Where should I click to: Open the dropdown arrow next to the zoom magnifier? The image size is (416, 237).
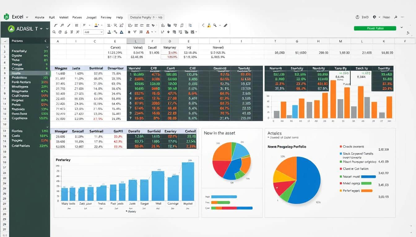pyautogui.click(x=219, y=25)
